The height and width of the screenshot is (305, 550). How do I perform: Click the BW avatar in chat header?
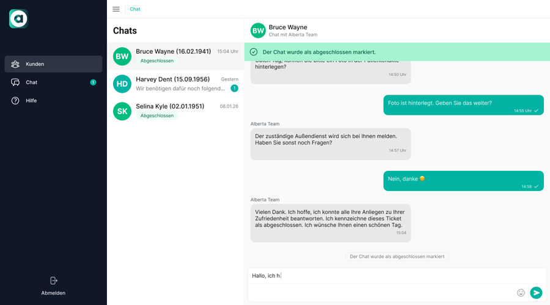(258, 30)
